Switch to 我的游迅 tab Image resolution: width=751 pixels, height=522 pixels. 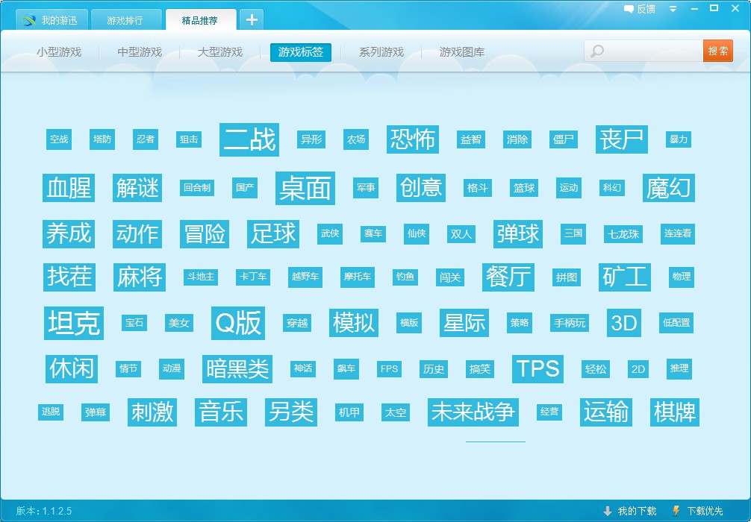pyautogui.click(x=52, y=20)
